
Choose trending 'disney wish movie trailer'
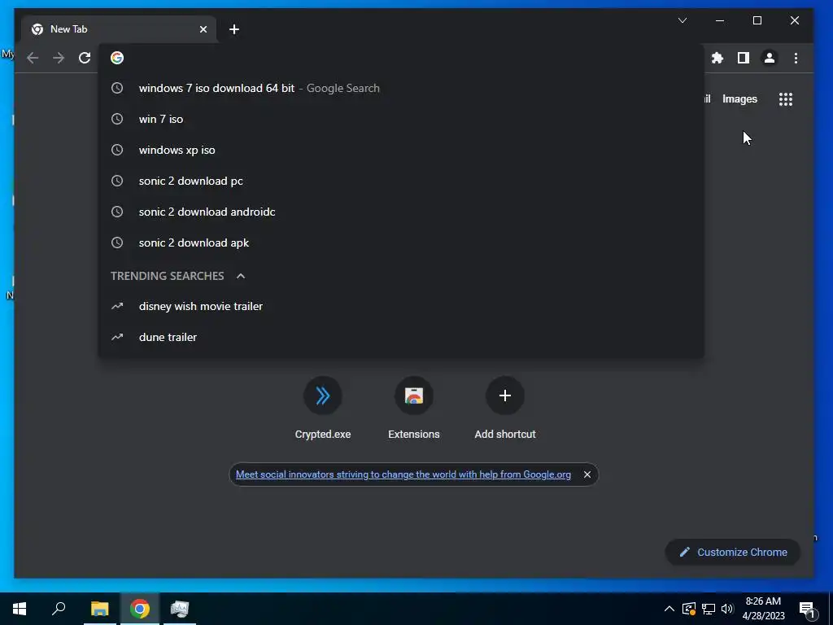(x=401, y=306)
